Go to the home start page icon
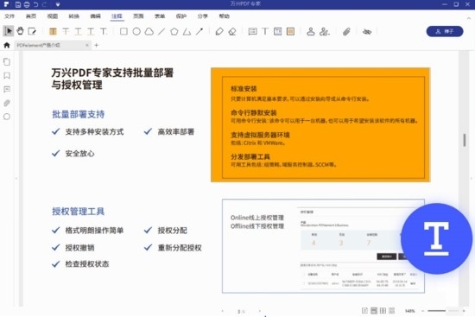This screenshot has width=475, height=317. [x=7, y=45]
